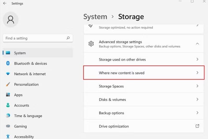
Task: Click the Accounts person icon
Action: (8, 105)
